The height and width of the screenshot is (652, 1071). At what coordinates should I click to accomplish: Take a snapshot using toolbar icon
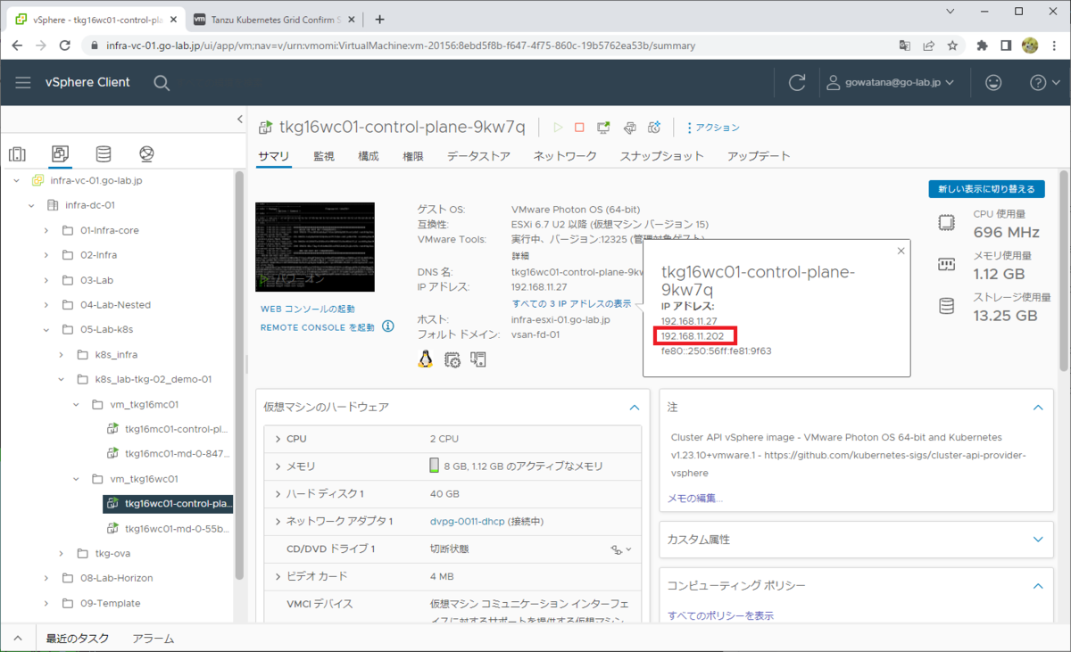pos(654,128)
